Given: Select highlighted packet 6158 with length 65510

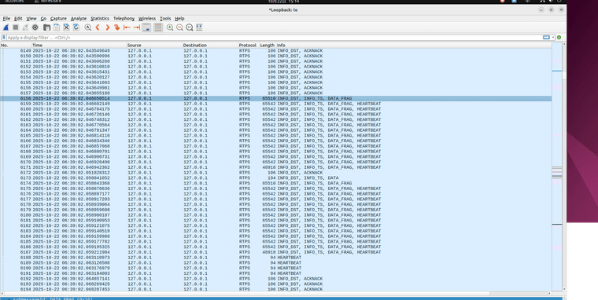Looking at the screenshot, I should (x=275, y=98).
